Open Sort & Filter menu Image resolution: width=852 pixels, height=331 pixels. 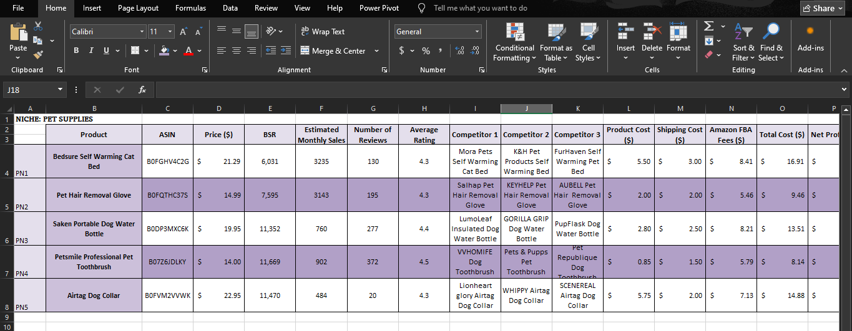click(x=743, y=42)
